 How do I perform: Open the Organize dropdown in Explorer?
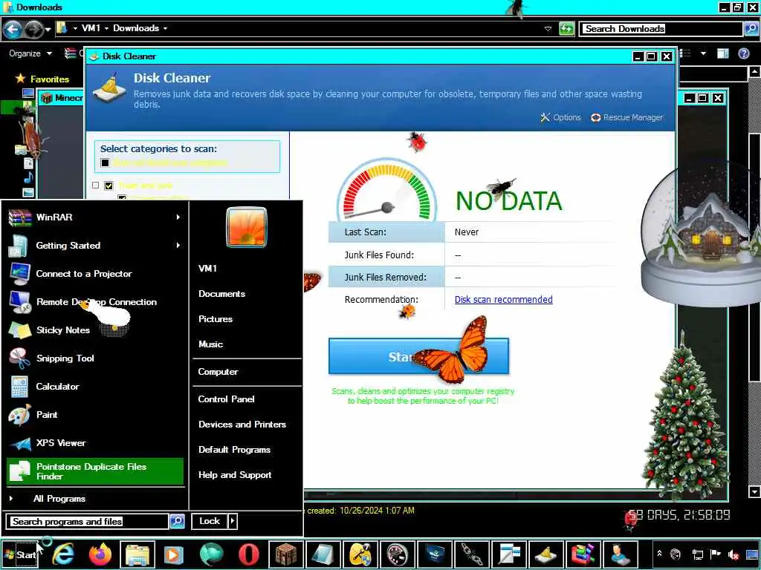(30, 53)
